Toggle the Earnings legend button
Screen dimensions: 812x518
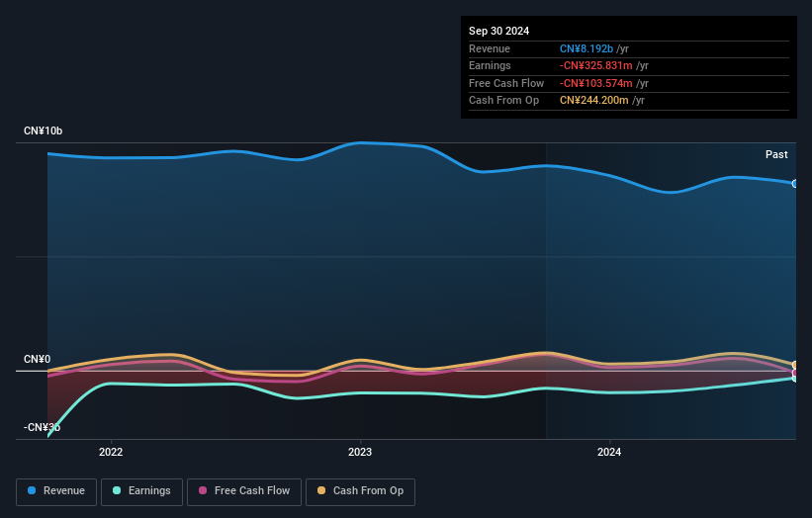(x=141, y=491)
